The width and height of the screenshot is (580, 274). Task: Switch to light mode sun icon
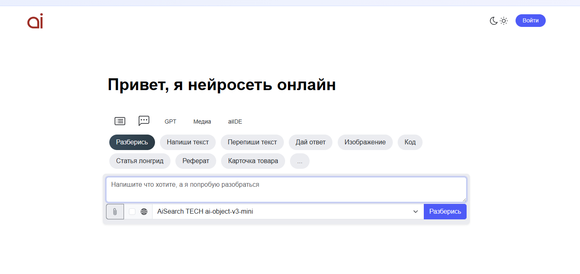point(504,21)
